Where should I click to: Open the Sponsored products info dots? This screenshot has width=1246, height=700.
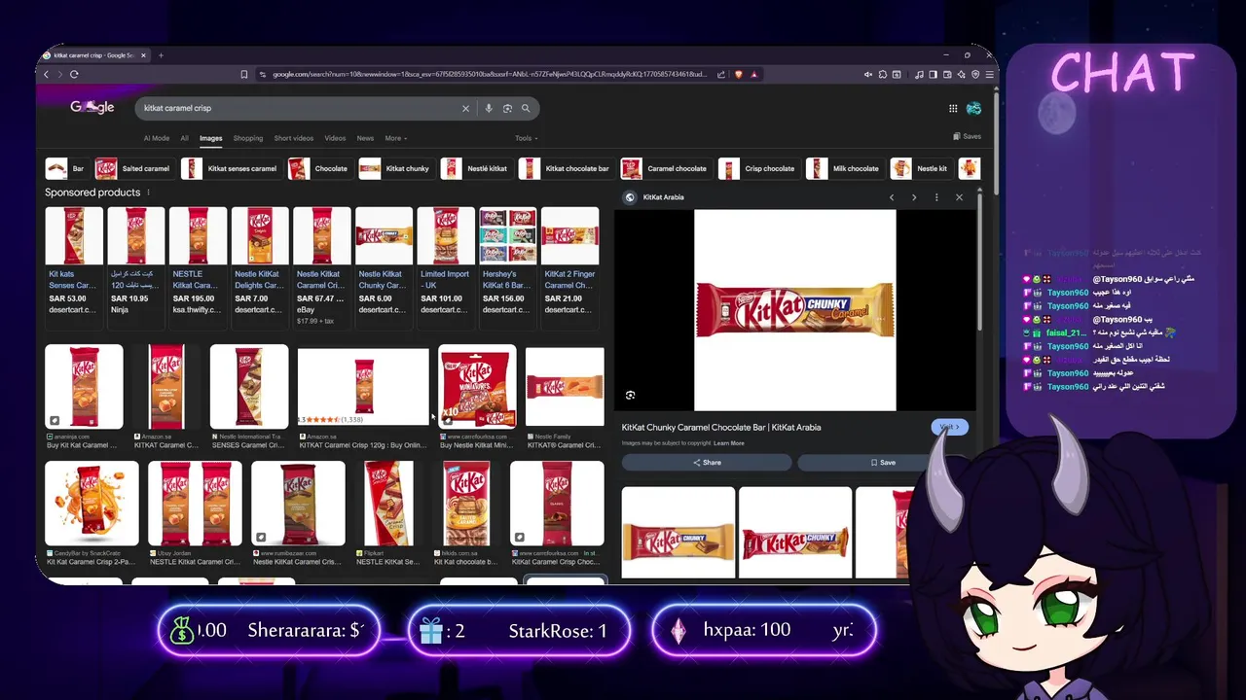(148, 192)
